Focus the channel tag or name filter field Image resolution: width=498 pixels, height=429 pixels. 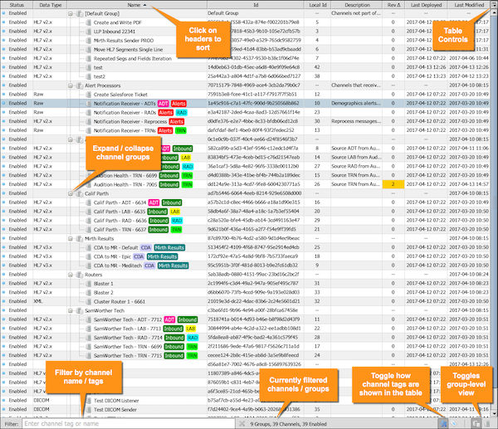124,423
